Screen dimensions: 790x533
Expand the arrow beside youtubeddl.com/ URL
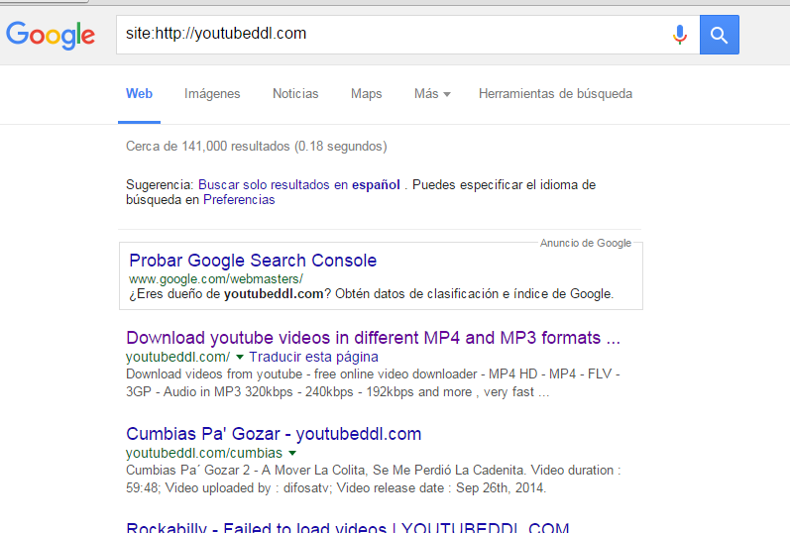(240, 358)
